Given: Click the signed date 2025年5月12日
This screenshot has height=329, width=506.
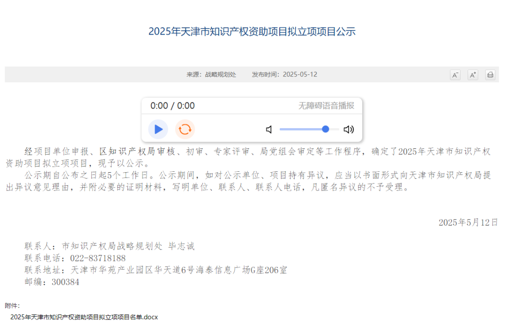Looking at the screenshot, I should (x=468, y=222).
